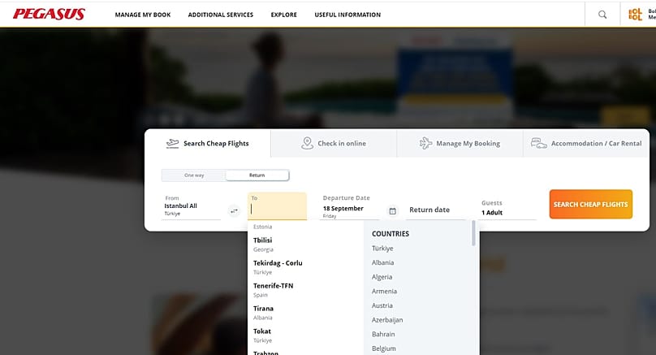Select the One way trip option
656x355 pixels.
coord(194,175)
